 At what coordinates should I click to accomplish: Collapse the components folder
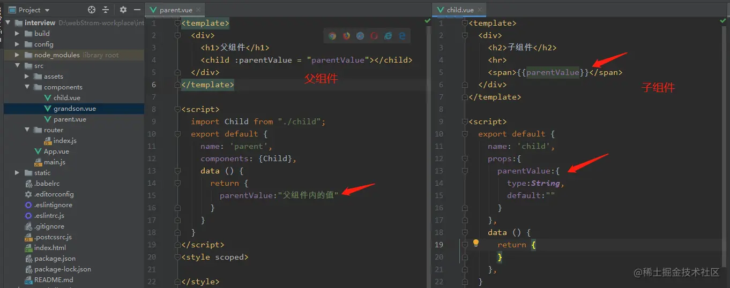coord(27,87)
